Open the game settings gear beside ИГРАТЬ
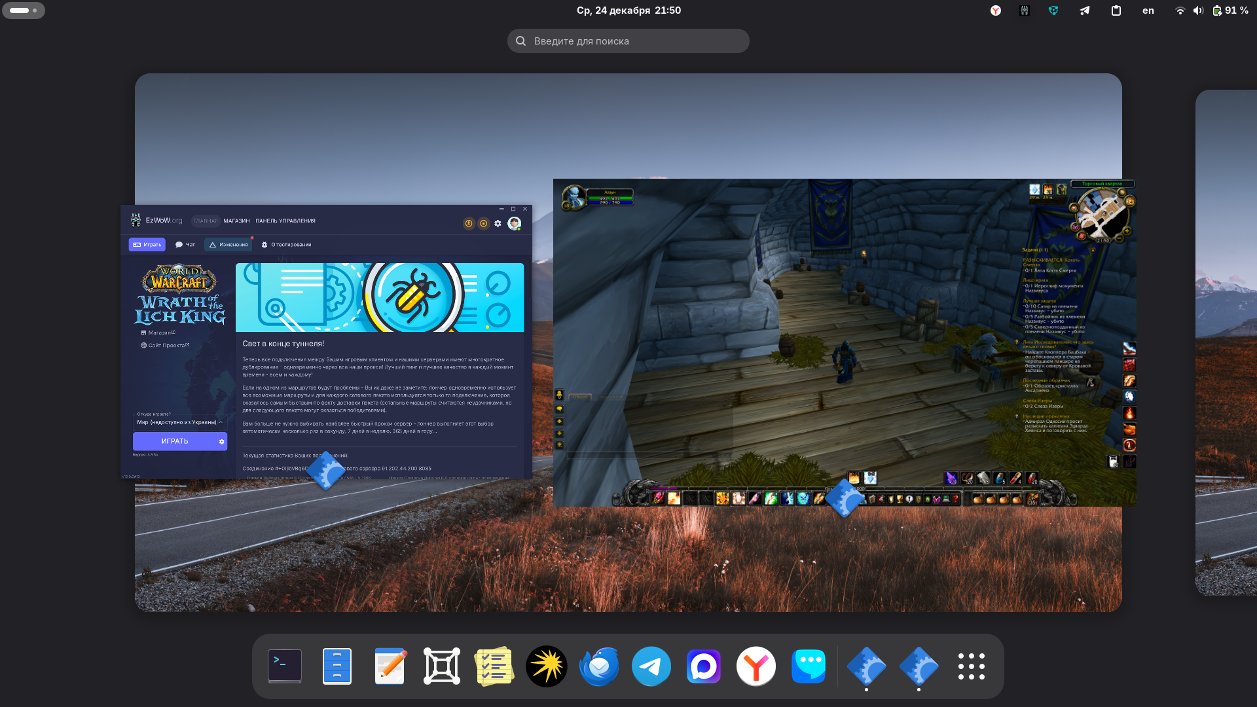This screenshot has width=1257, height=707. [222, 442]
